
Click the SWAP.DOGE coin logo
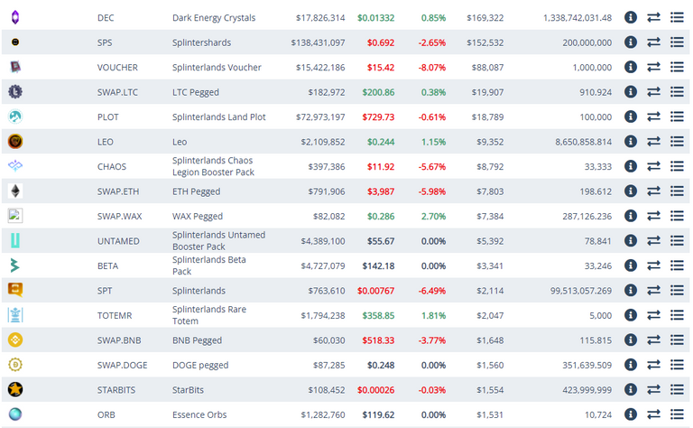(x=15, y=365)
